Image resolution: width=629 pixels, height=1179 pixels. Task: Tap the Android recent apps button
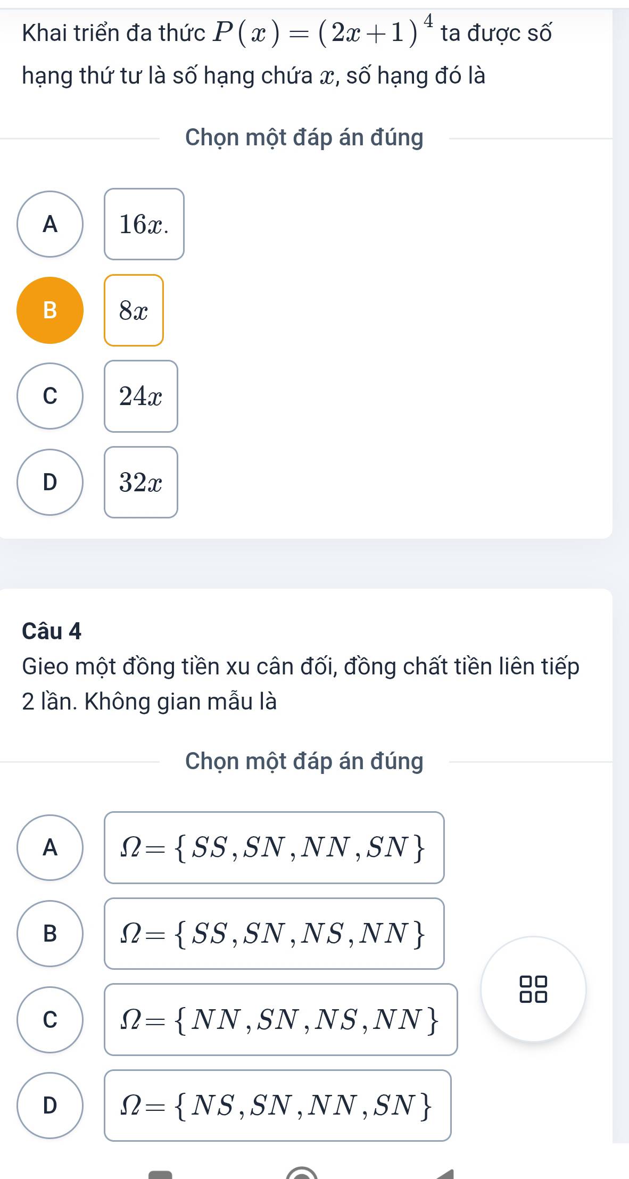pyautogui.click(x=160, y=1174)
